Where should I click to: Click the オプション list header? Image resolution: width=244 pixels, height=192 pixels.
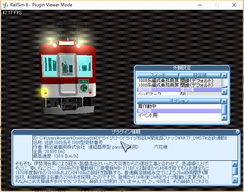pos(179,101)
